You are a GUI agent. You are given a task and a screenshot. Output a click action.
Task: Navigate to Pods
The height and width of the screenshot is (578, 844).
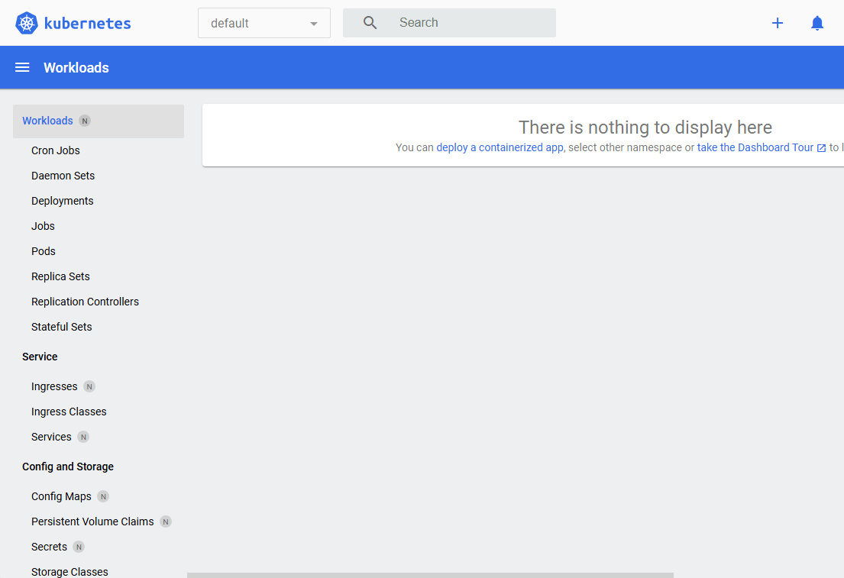click(43, 251)
